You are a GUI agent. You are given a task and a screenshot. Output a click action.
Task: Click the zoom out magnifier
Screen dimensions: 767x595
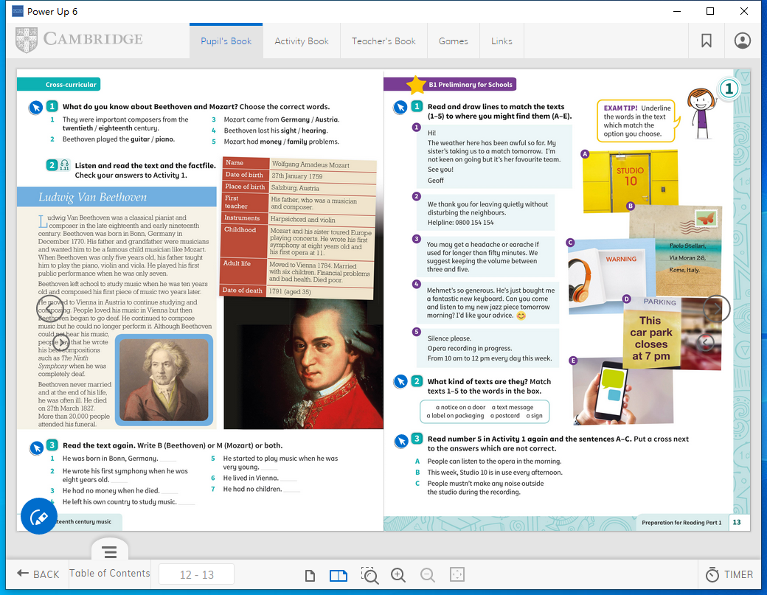[x=427, y=575]
